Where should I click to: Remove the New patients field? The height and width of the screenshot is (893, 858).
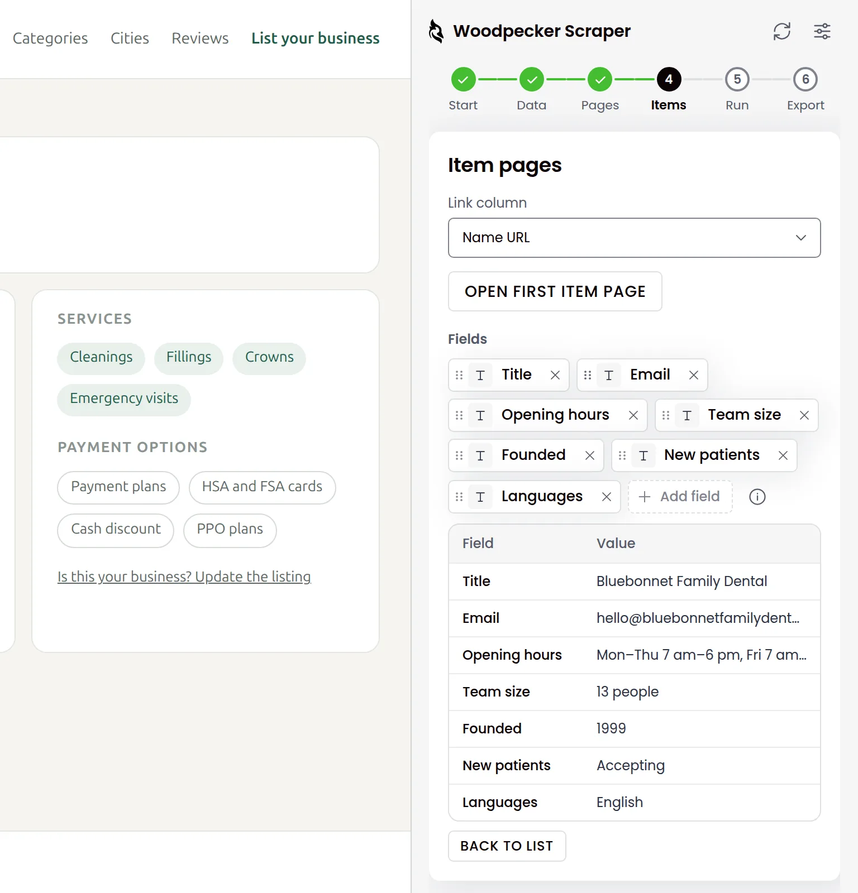point(783,455)
